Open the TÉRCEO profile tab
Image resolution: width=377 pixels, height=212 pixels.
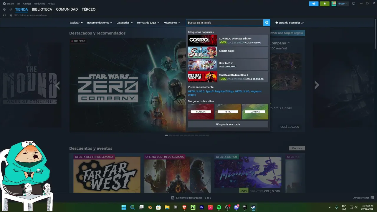click(x=89, y=9)
